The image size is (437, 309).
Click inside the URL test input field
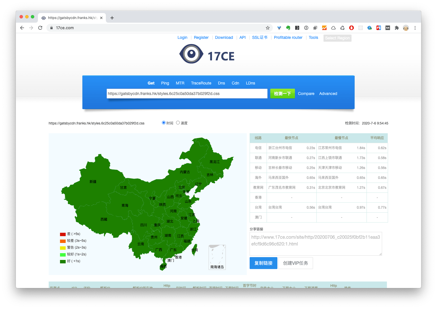click(x=187, y=94)
